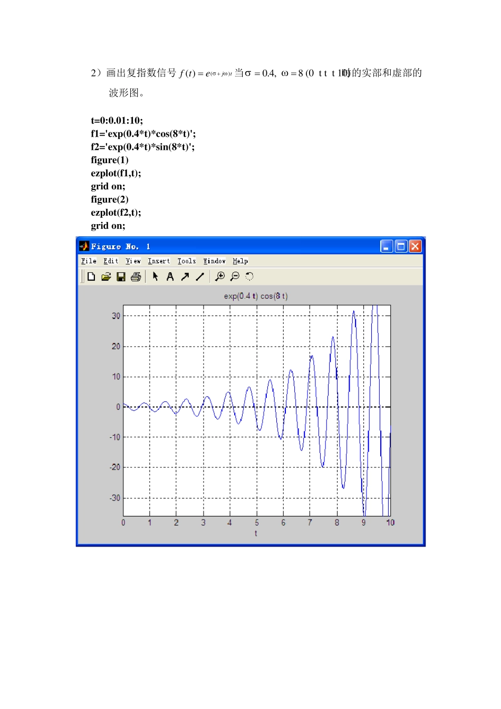The width and height of the screenshot is (501, 709).
Task: Activate the Rotate 3D tool
Action: [249, 276]
